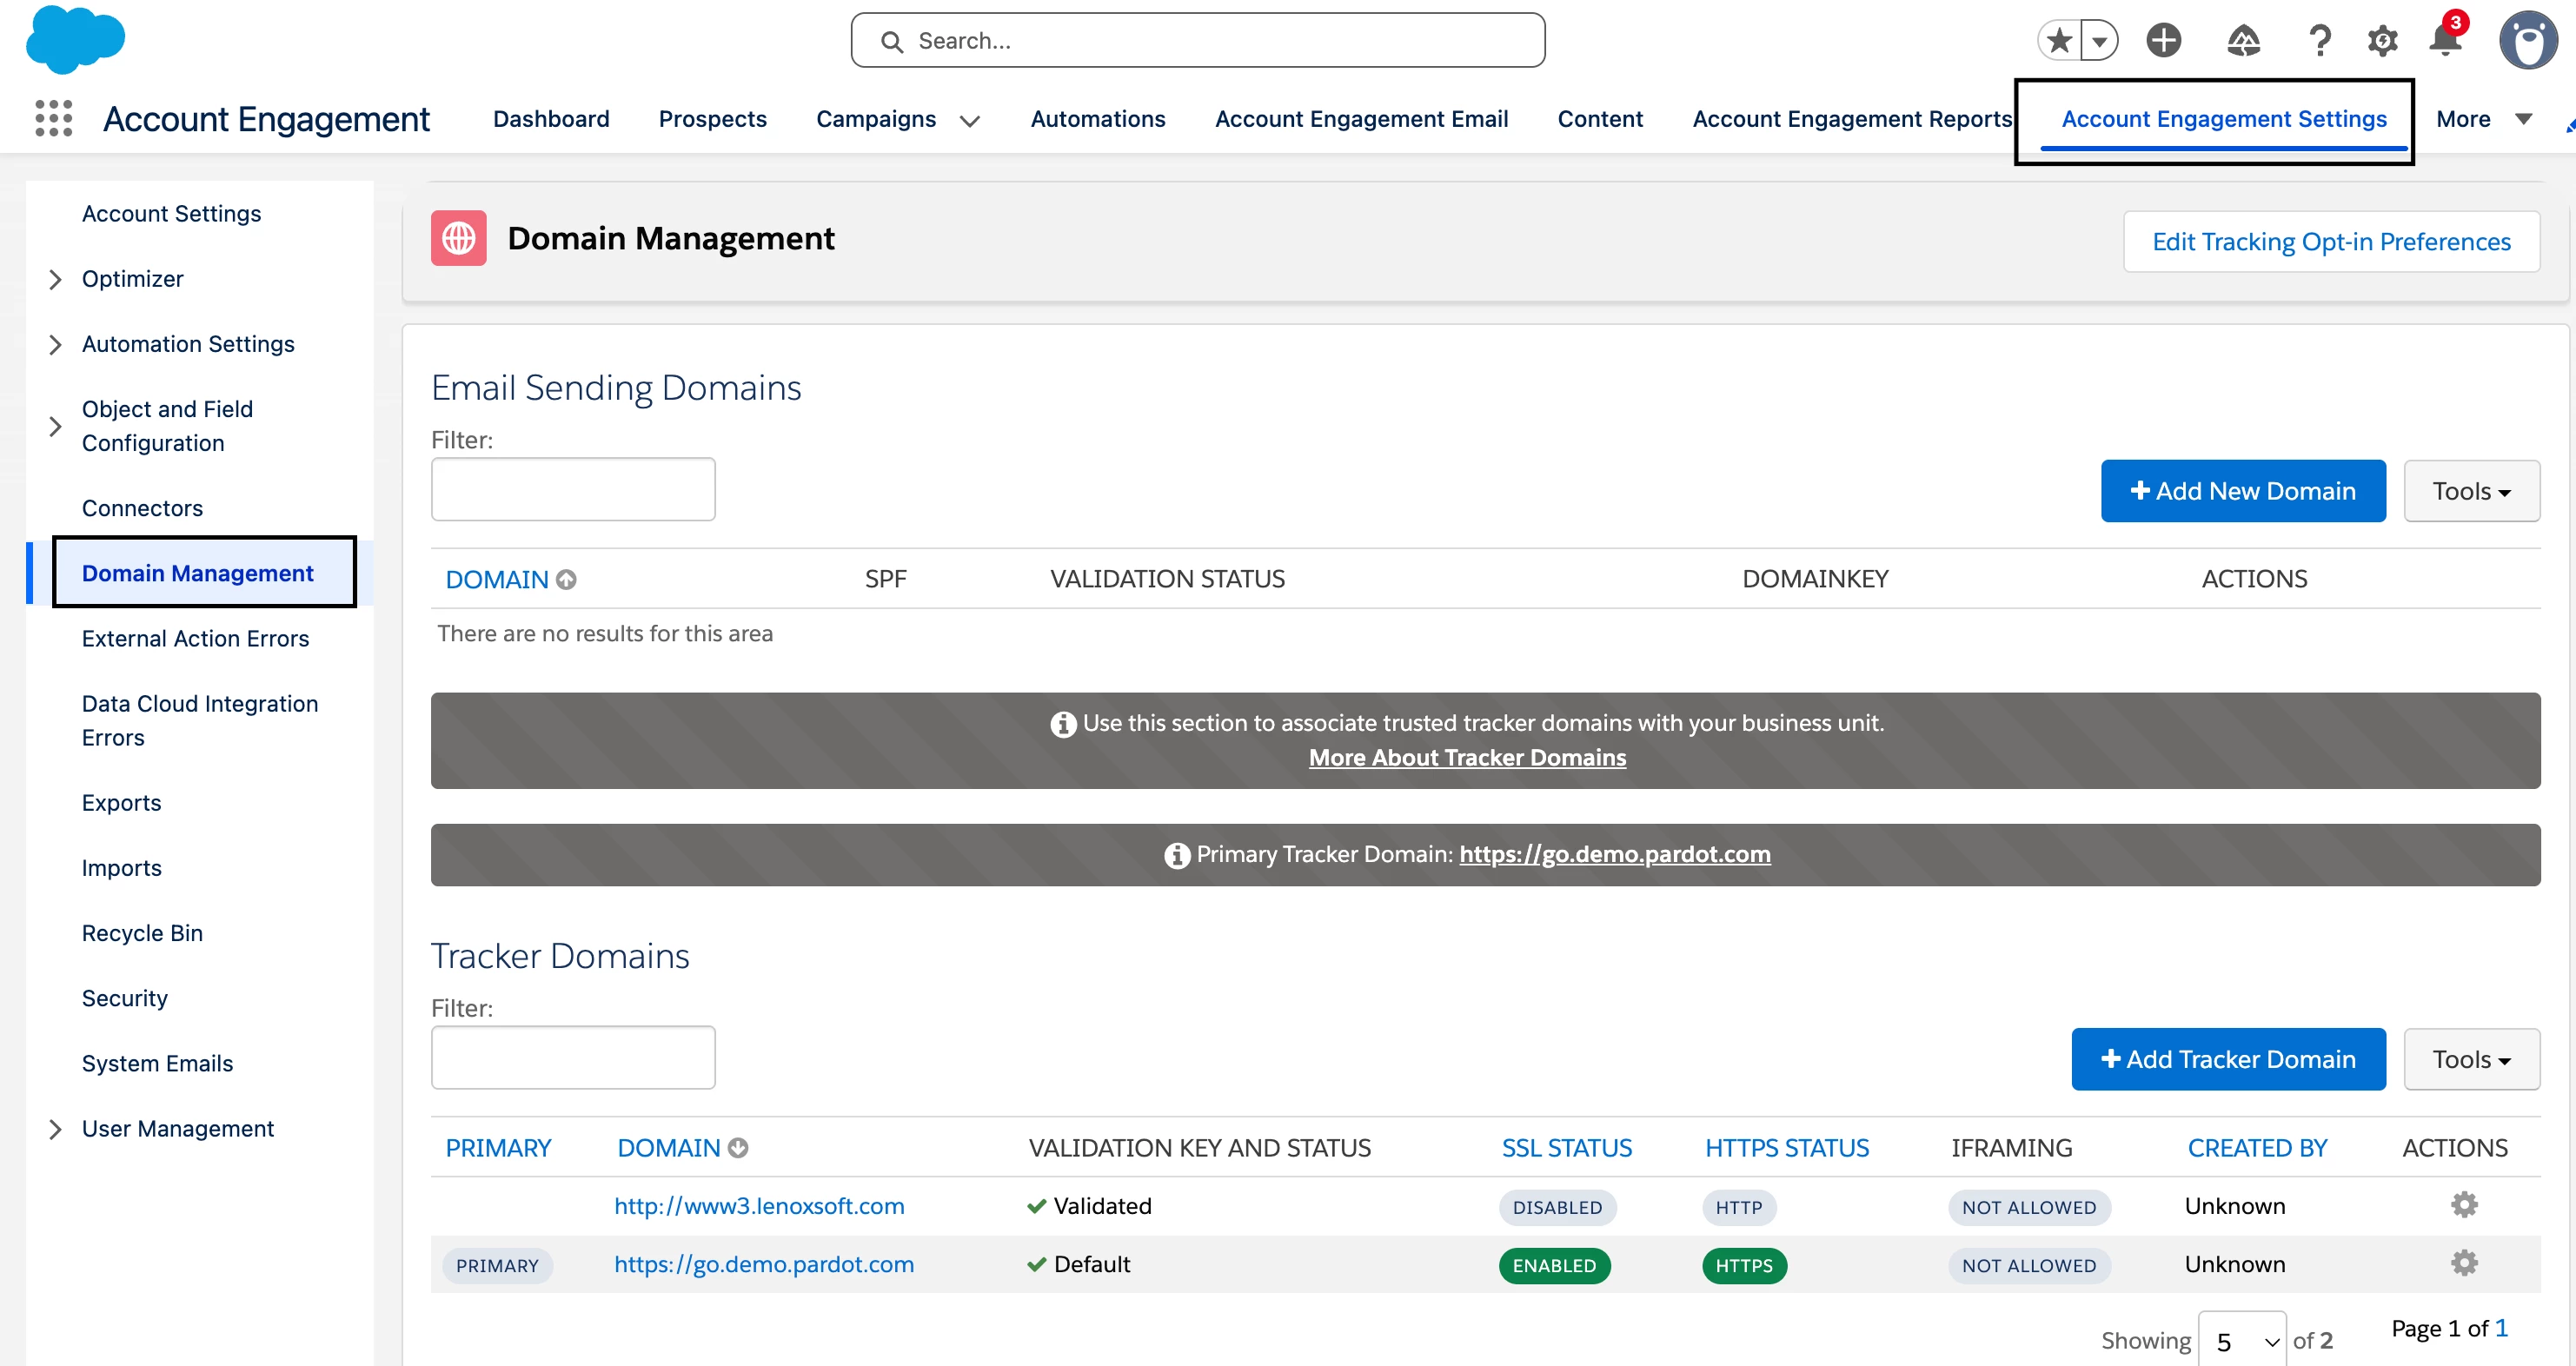Open Tools dropdown for Email Sending Domains
This screenshot has width=2576, height=1366.
coord(2471,491)
